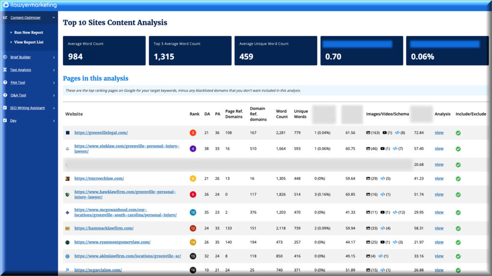
Task: Open the greenvillelegal.com link
Action: (101, 132)
